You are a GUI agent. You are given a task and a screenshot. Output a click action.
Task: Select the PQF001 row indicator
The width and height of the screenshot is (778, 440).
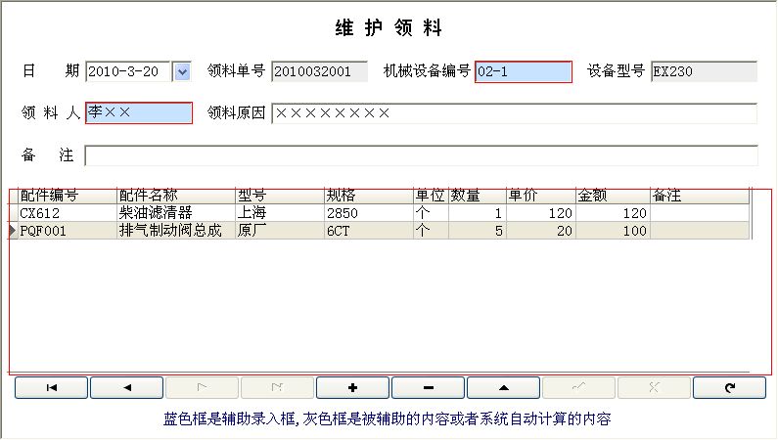(x=13, y=231)
